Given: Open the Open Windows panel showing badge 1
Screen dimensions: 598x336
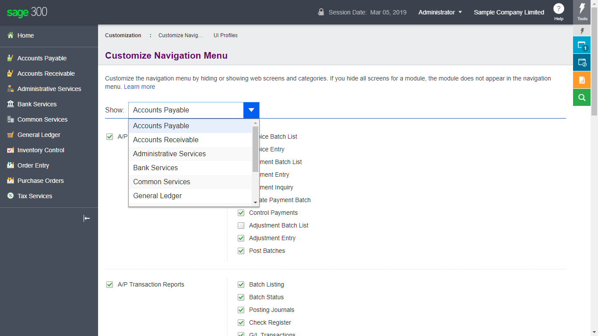Looking at the screenshot, I should pos(581,45).
